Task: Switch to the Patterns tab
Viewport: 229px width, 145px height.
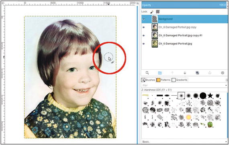Action: (x=164, y=80)
